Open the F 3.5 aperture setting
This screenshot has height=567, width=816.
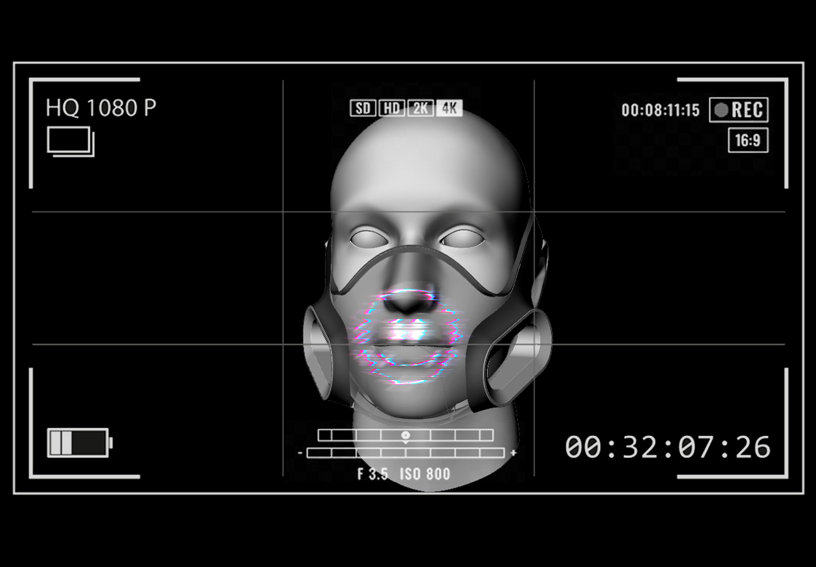(372, 474)
